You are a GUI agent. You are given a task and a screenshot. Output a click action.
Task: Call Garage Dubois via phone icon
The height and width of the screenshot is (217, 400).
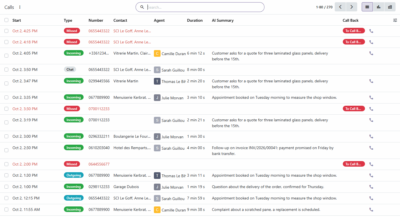(x=371, y=187)
